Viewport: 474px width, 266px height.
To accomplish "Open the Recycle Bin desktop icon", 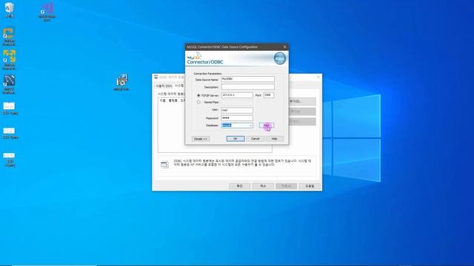I will pyautogui.click(x=10, y=10).
